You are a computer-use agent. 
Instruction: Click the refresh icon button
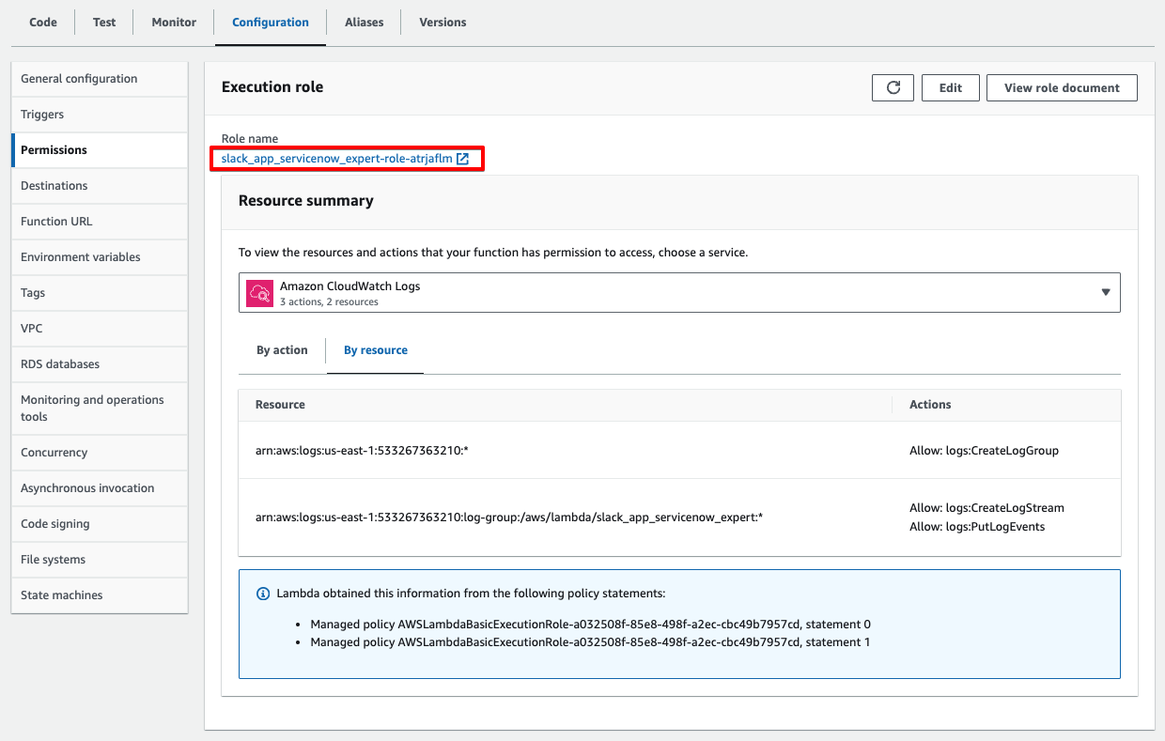[x=893, y=87]
